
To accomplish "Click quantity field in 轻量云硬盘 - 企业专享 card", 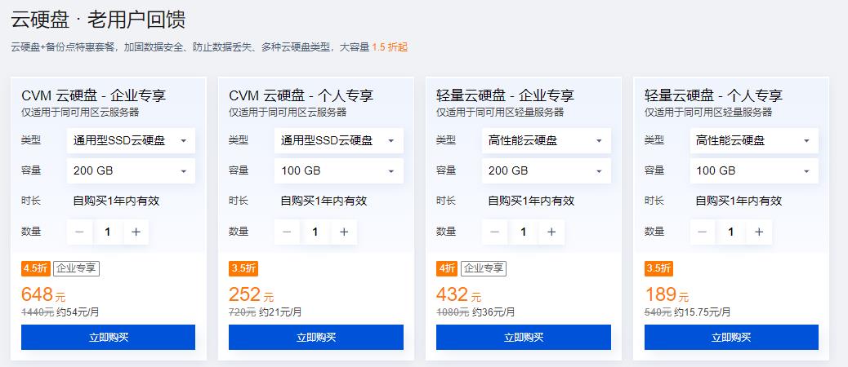I will [x=523, y=232].
